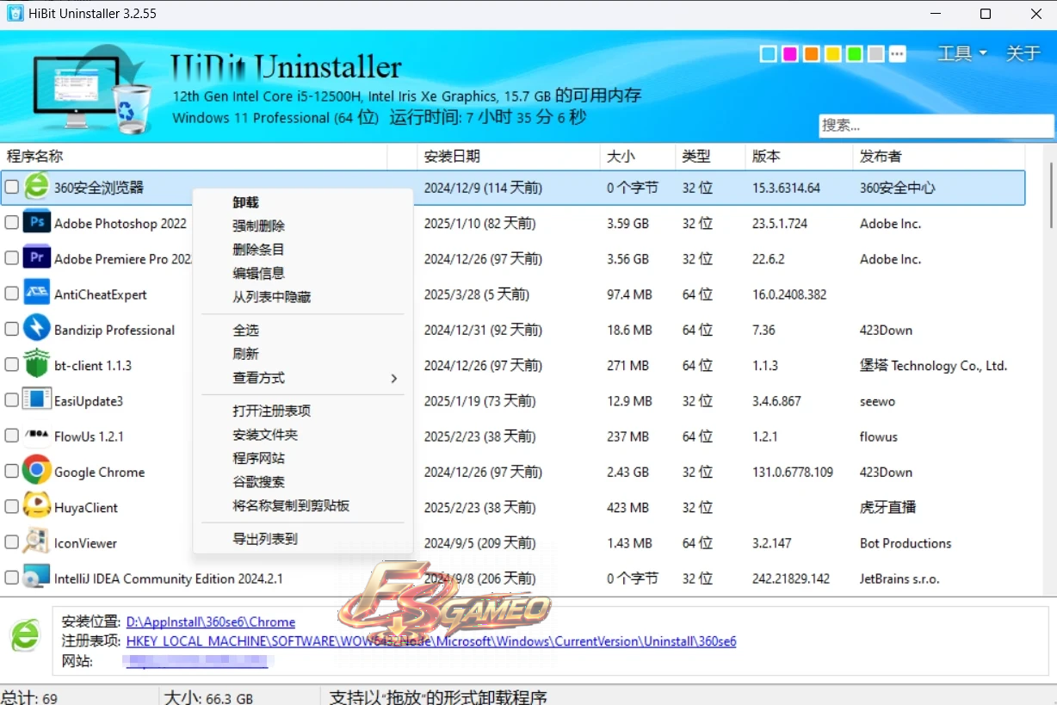This screenshot has width=1057, height=705.
Task: Click the FlowUs 1.2.1 icon
Action: coord(36,436)
